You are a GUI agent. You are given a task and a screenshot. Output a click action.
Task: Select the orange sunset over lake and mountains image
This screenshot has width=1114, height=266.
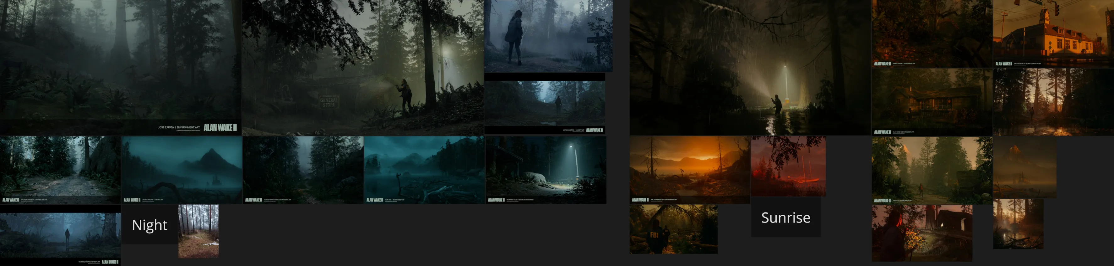click(x=690, y=170)
